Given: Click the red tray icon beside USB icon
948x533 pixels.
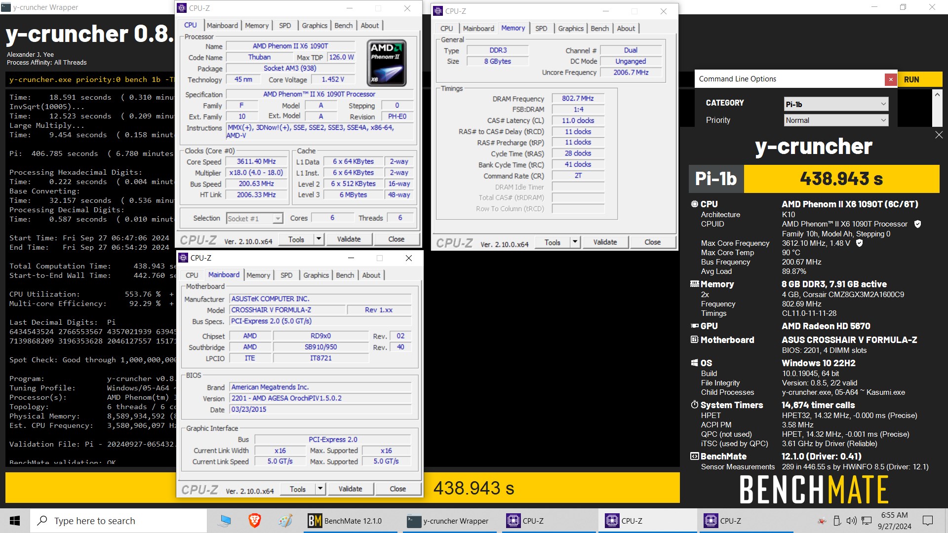Looking at the screenshot, I should [822, 521].
